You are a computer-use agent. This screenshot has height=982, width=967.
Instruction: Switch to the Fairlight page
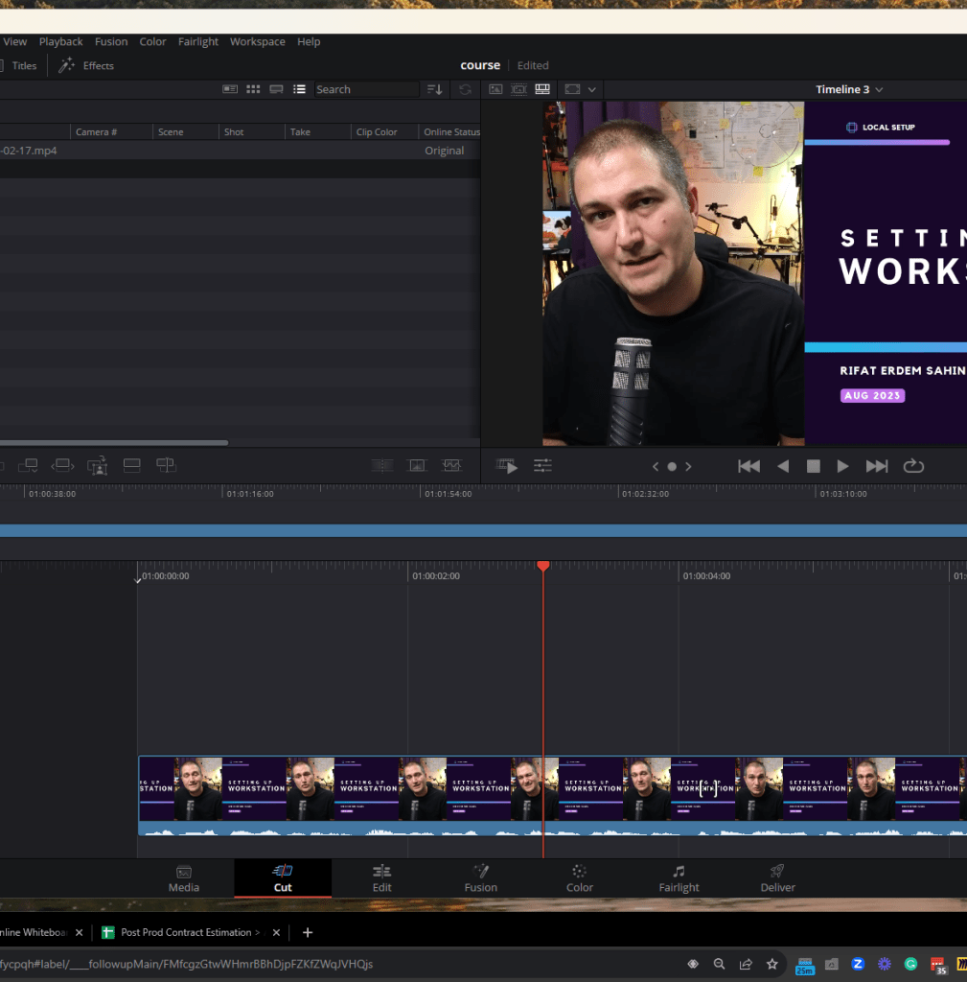[679, 878]
